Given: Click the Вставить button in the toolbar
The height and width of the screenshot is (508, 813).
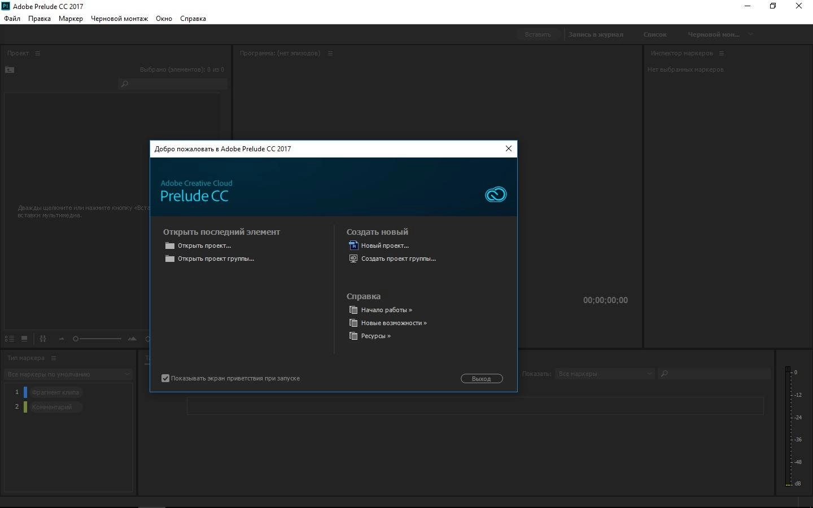Looking at the screenshot, I should [537, 34].
